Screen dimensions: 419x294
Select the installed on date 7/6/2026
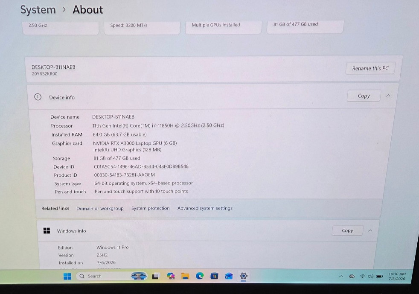point(106,262)
